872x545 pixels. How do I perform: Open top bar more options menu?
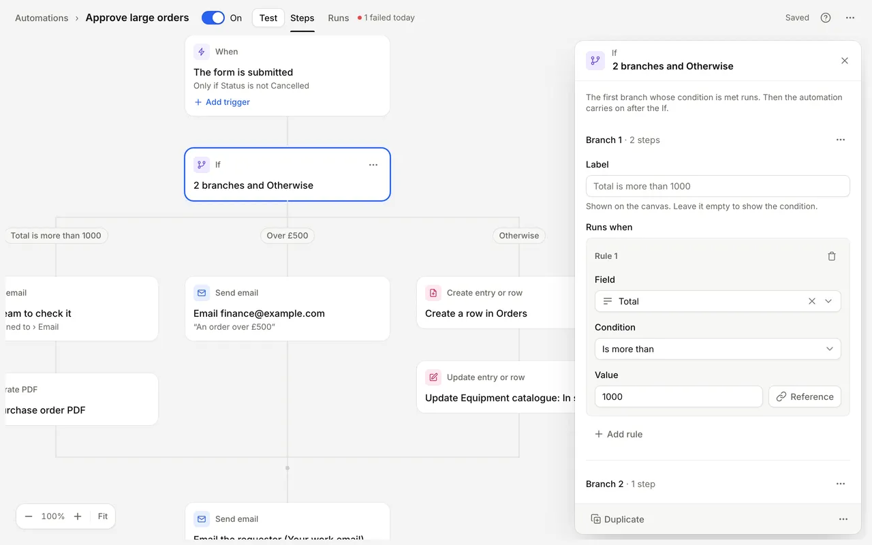click(850, 18)
